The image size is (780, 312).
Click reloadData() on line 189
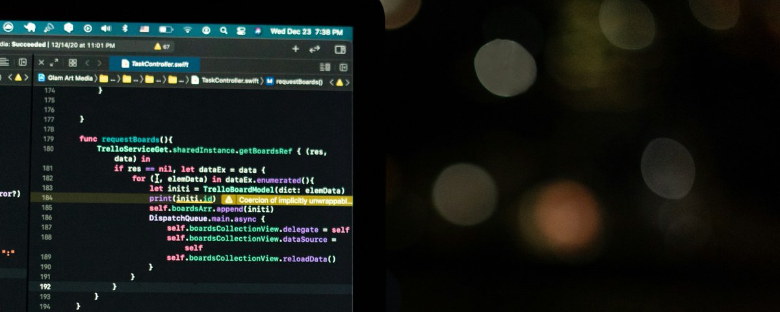tap(309, 259)
